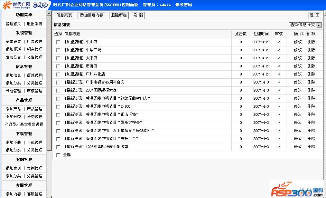This screenshot has height=198, width=326.
Task: Click the 点击数 column header
Action: (x=241, y=34)
